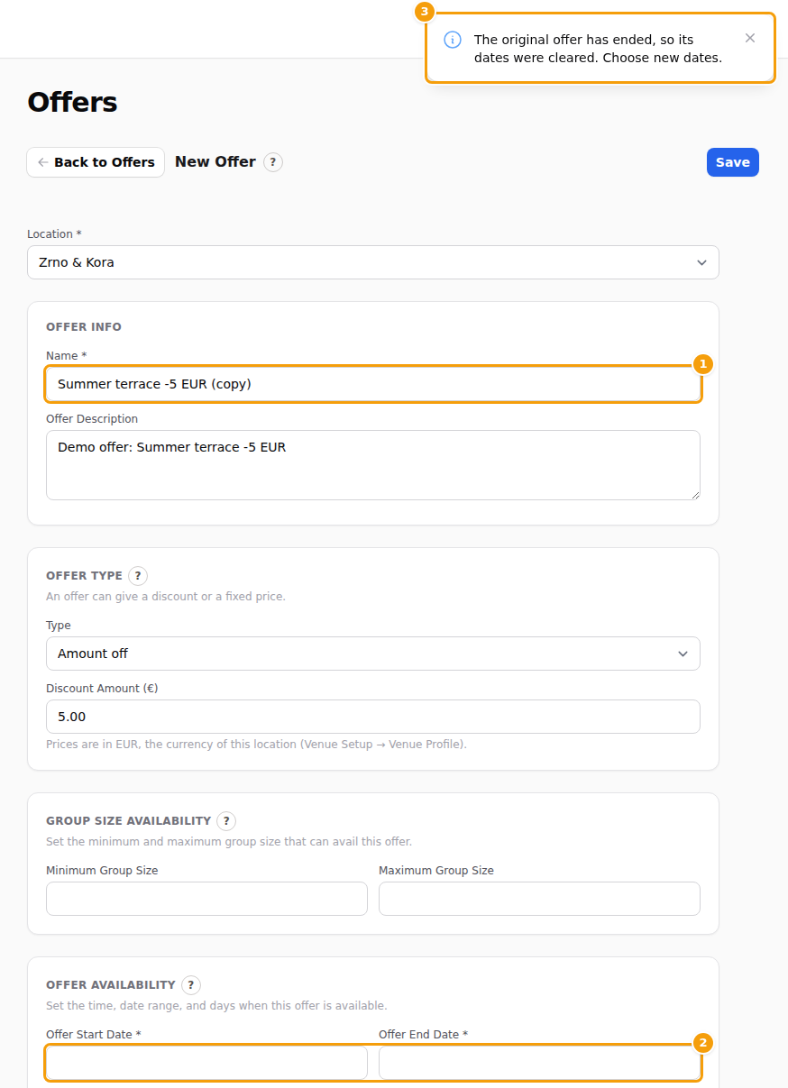Click the Discount Amount field
This screenshot has height=1088, width=788.
(x=373, y=717)
